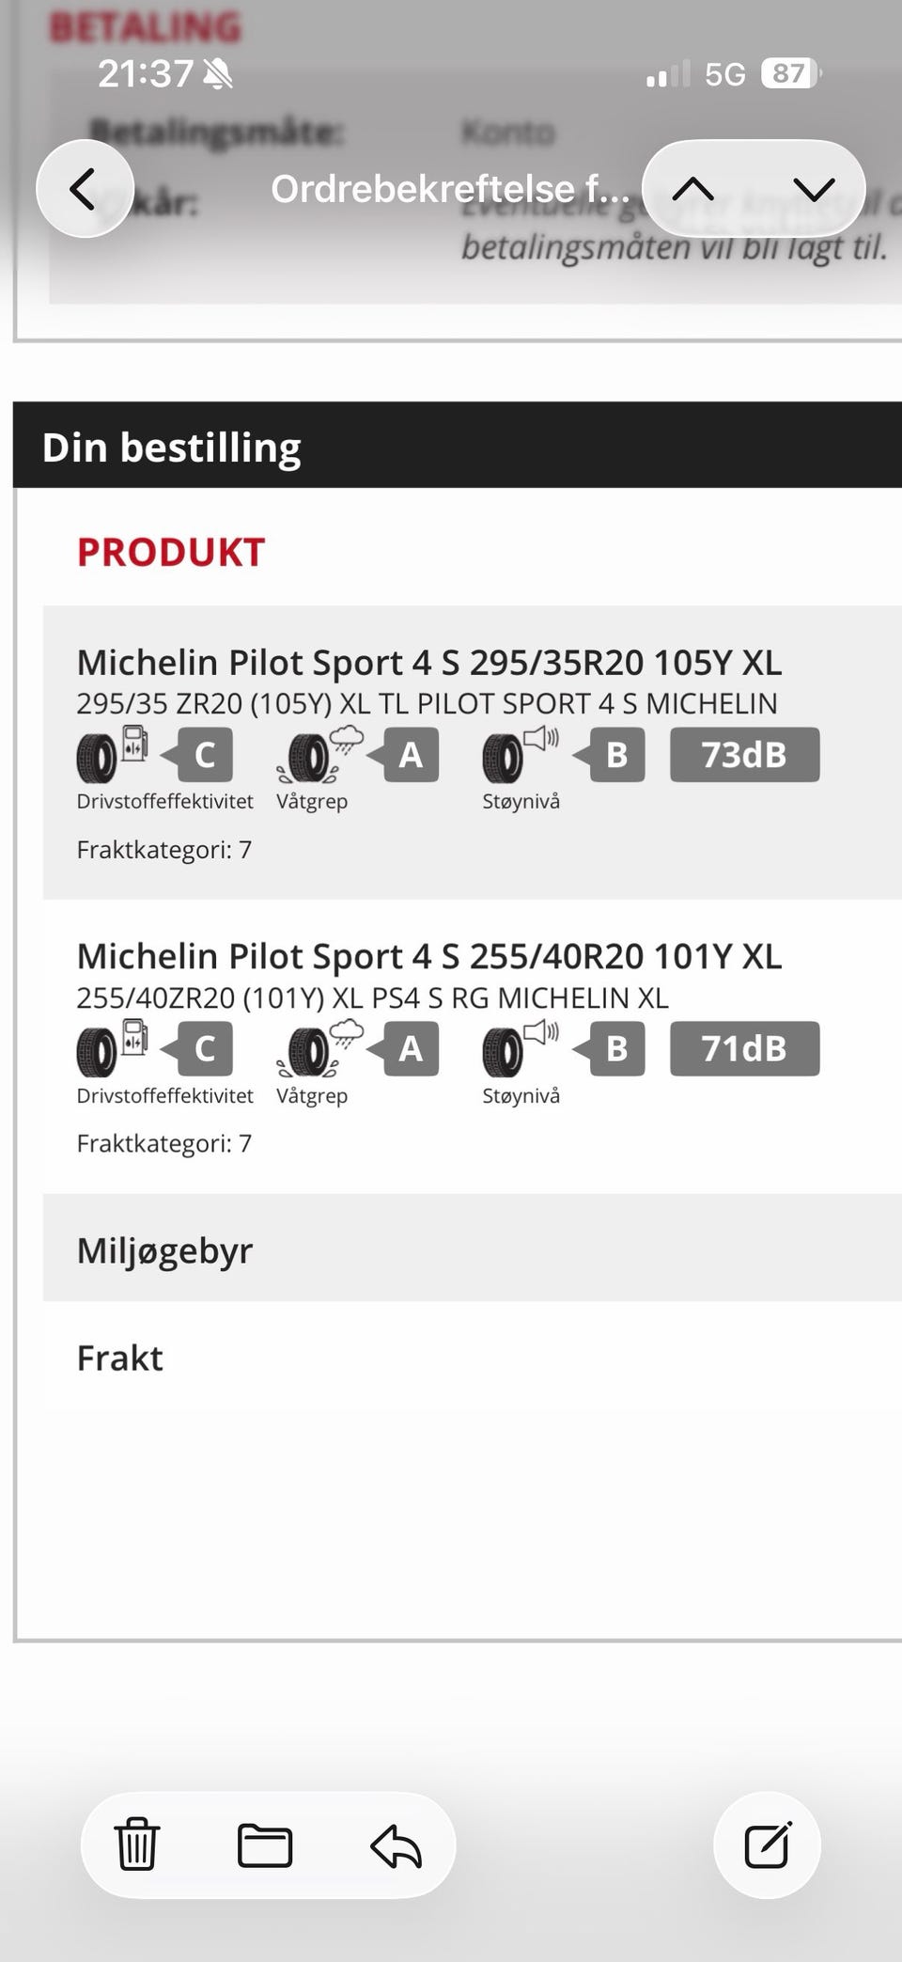This screenshot has width=902, height=1962.
Task: Go to previous message with up chevron
Action: tap(693, 189)
